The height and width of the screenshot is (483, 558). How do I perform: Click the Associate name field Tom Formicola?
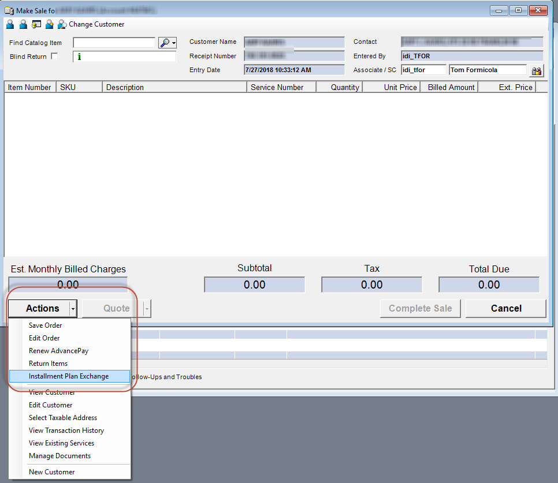coord(488,70)
